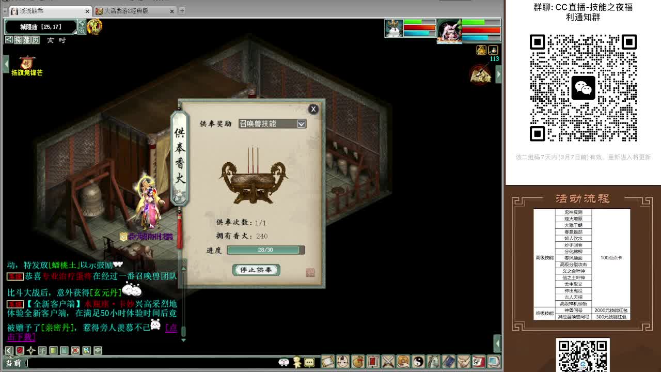Click the 2000元技能红包 reward cell
The width and height of the screenshot is (661, 372).
611,311
